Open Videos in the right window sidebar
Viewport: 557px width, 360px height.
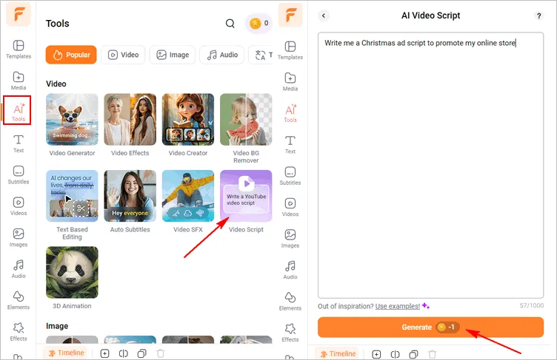point(290,208)
